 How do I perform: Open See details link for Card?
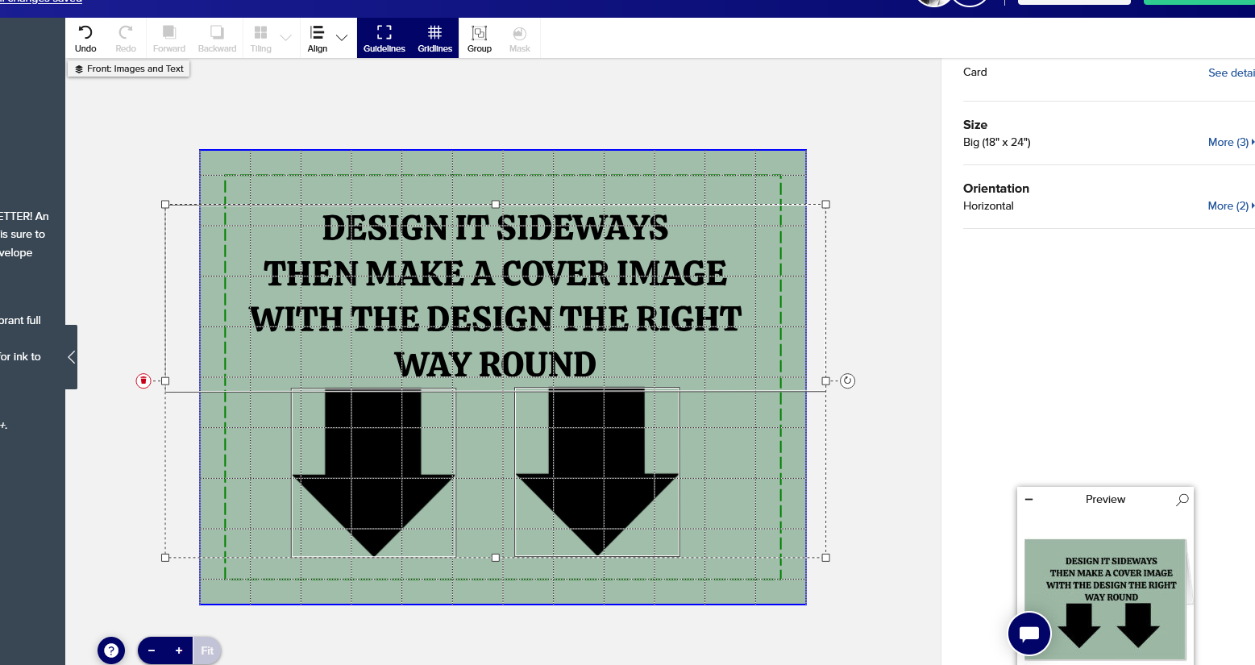[1232, 73]
